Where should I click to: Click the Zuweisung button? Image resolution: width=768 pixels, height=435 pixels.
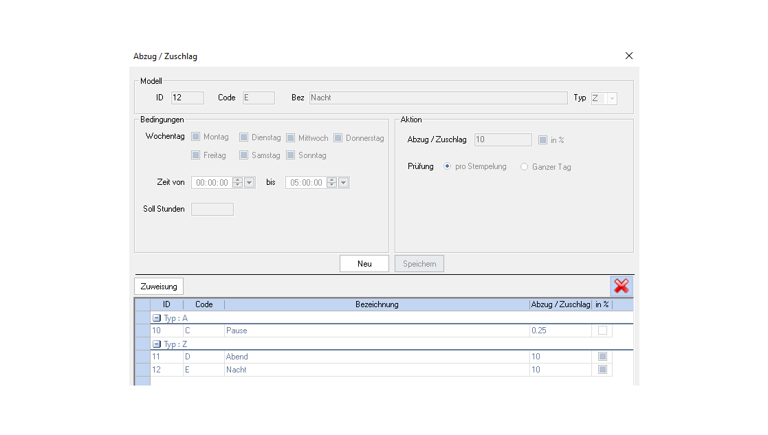[159, 287]
